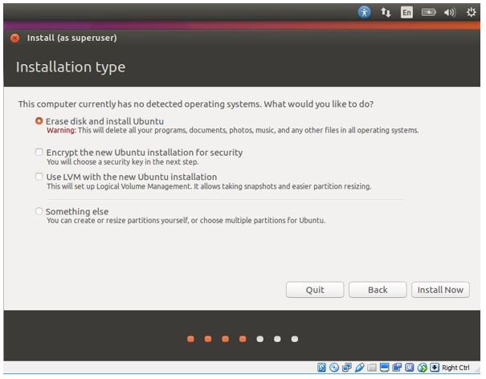Click the grey shared folders icon in status bar
486x379 pixels.
372,368
